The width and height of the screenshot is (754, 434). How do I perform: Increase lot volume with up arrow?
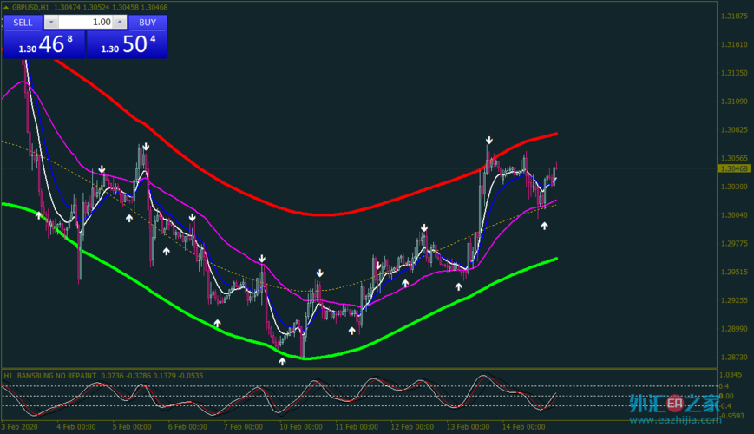120,22
